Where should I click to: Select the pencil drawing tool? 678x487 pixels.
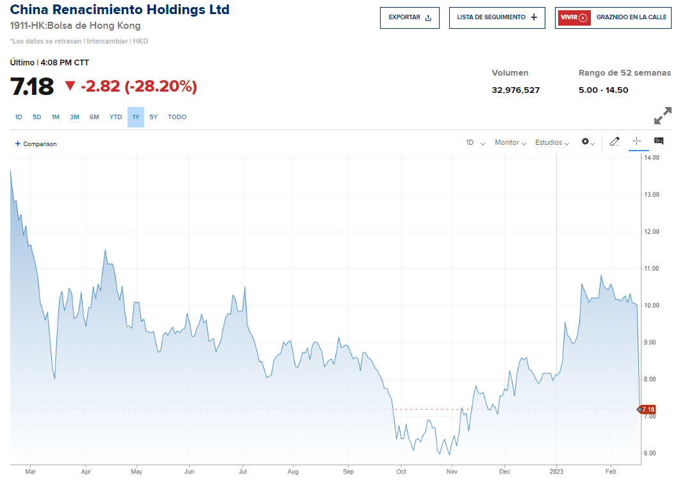[615, 142]
